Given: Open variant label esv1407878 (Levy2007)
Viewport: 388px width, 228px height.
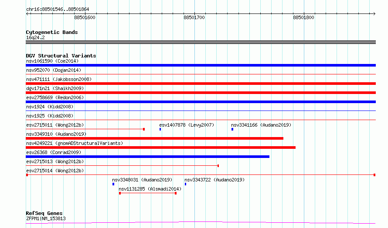Looking at the screenshot, I should click(x=187, y=125).
